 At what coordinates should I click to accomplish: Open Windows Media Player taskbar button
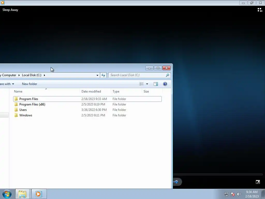(x=39, y=194)
